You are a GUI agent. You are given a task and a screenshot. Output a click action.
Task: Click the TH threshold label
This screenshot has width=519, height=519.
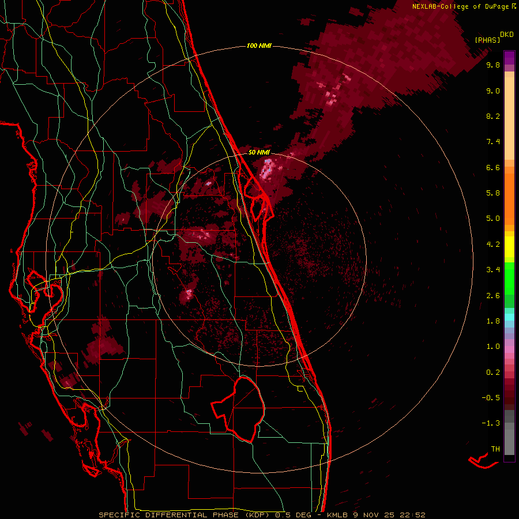click(x=495, y=449)
